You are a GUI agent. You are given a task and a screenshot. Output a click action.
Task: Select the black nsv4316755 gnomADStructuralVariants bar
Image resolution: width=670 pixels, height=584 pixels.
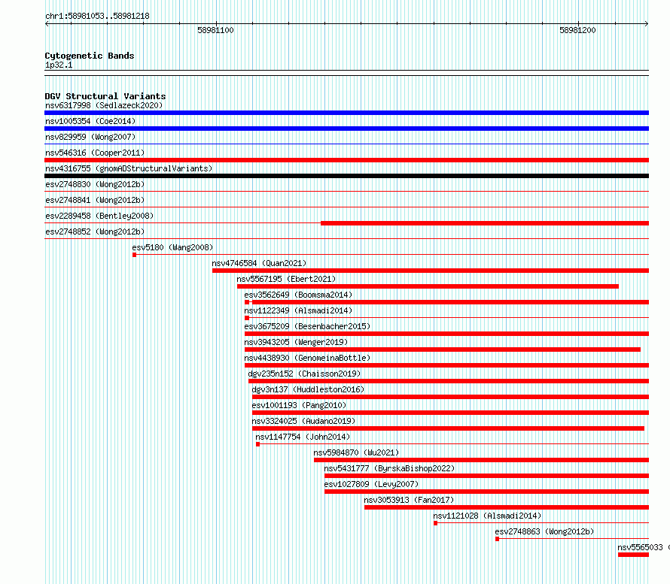346,176
